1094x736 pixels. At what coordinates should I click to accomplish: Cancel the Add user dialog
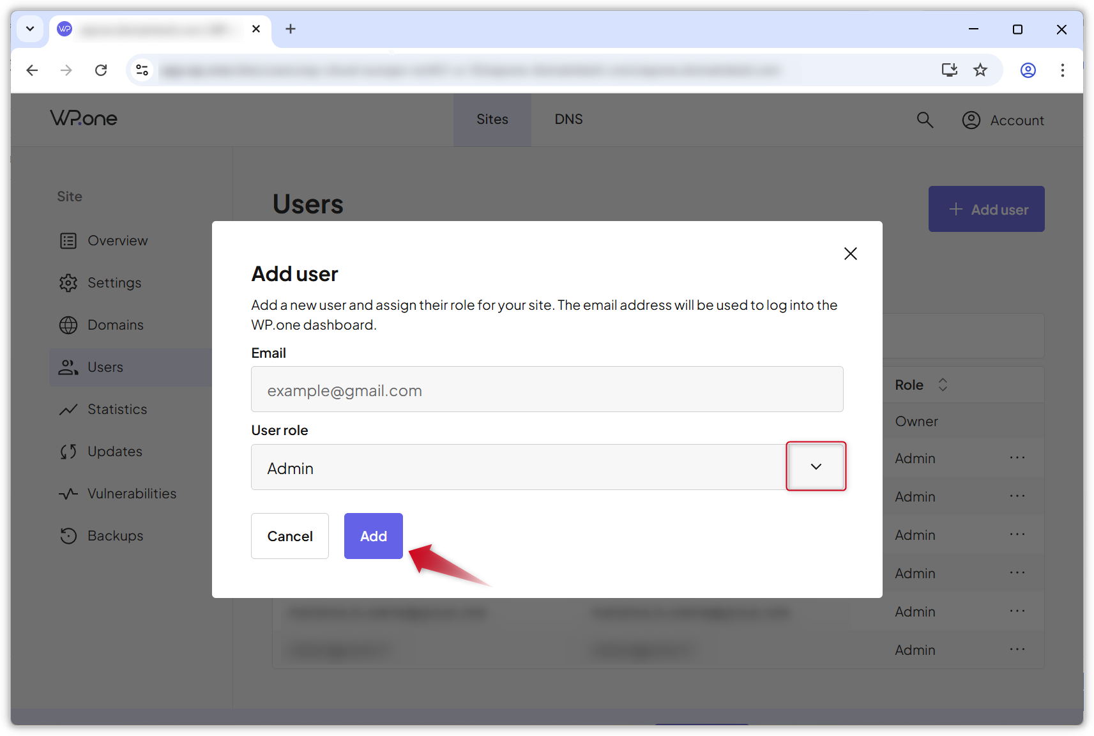coord(290,536)
